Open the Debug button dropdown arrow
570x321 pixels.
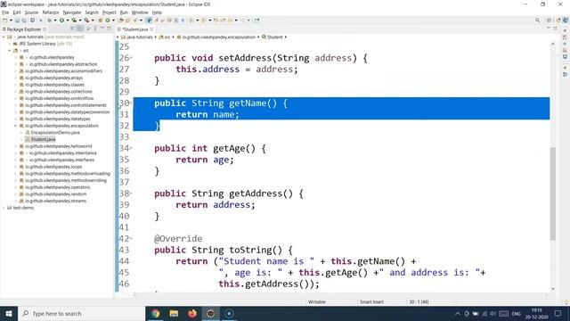(55, 21)
